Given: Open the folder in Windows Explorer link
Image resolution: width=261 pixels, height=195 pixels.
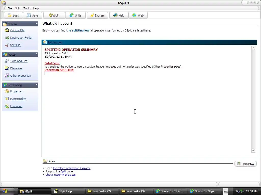Looking at the screenshot, I should pos(72,168).
